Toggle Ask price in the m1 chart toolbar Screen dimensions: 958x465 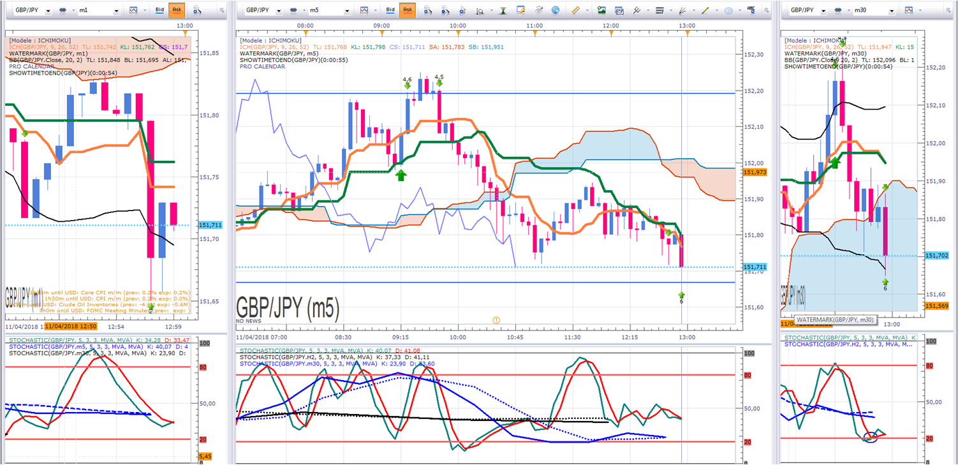click(x=177, y=10)
